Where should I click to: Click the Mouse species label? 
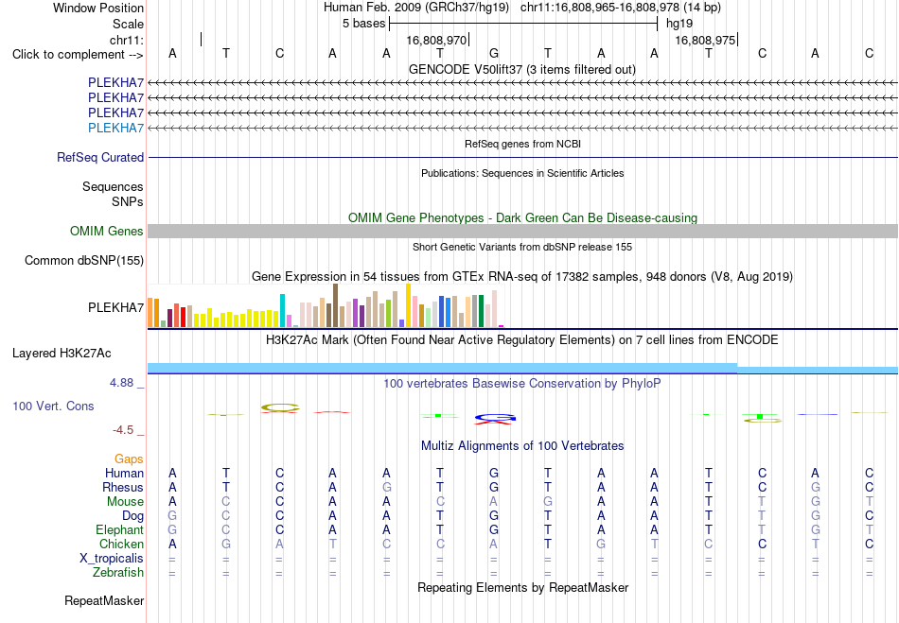[125, 502]
